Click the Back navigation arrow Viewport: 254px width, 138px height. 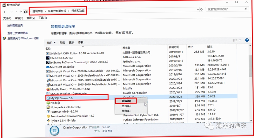coord(5,12)
